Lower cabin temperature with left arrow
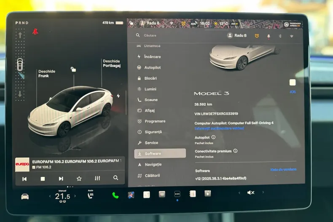Viewport: 333px width, 222px height. coord(50,196)
